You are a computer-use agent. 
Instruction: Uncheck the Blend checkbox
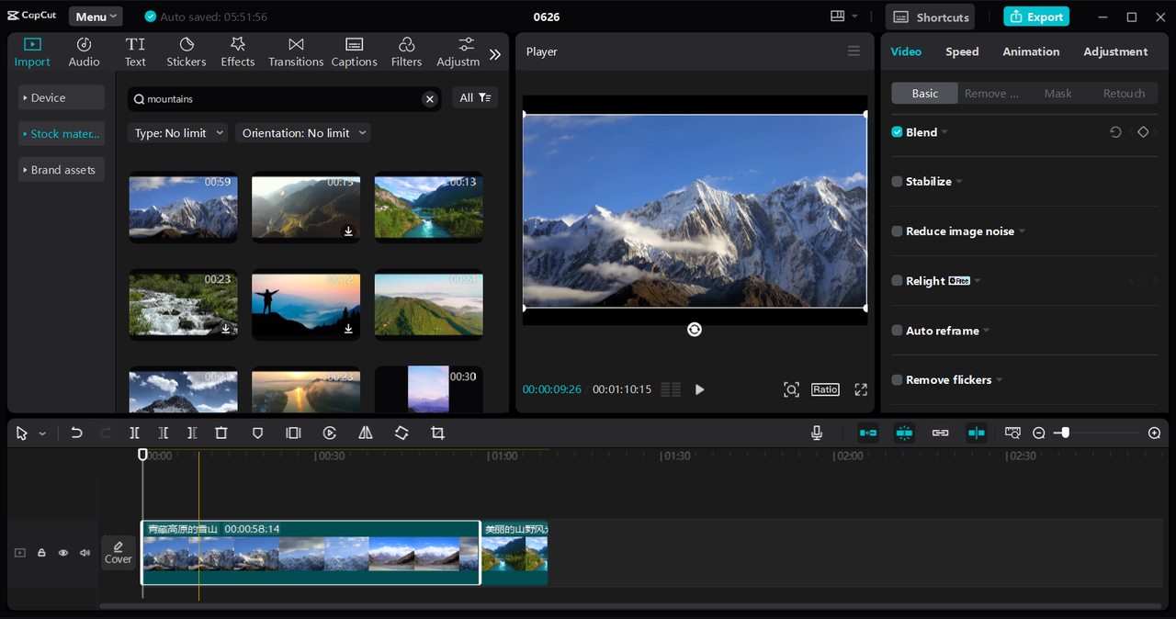tap(897, 132)
